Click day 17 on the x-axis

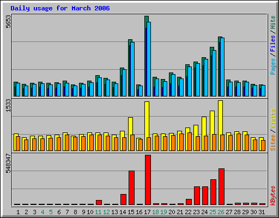click(147, 212)
